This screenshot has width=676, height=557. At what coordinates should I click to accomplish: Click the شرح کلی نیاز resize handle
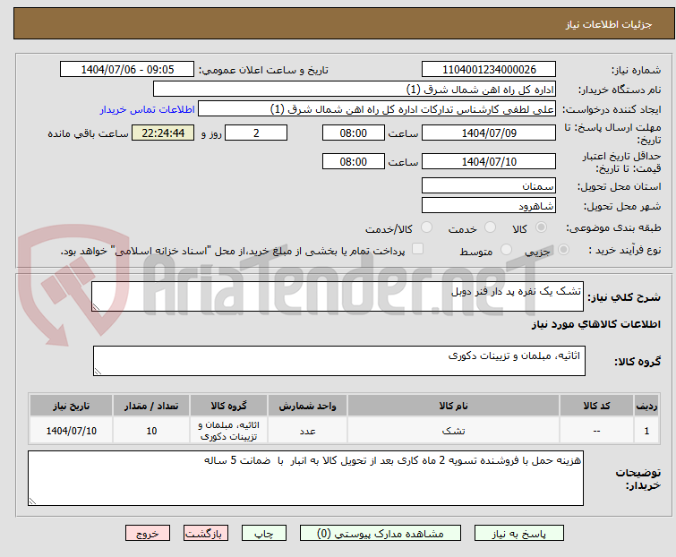pos(96,306)
